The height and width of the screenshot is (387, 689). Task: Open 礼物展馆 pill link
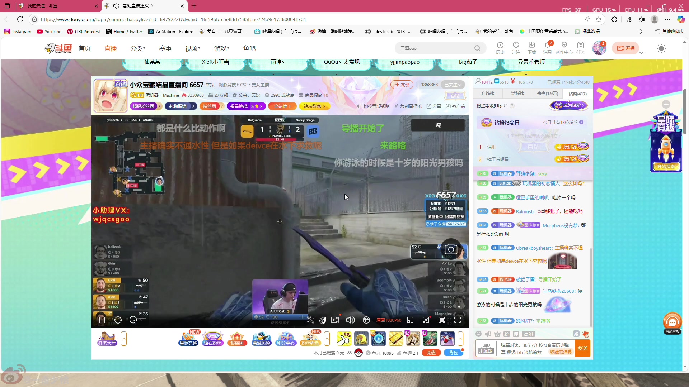[181, 106]
